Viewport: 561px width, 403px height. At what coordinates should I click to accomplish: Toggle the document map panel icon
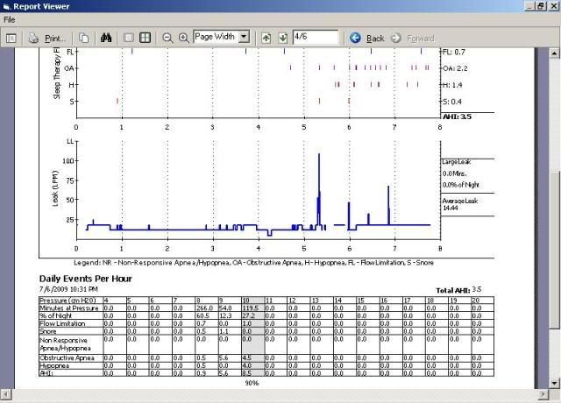tap(11, 38)
